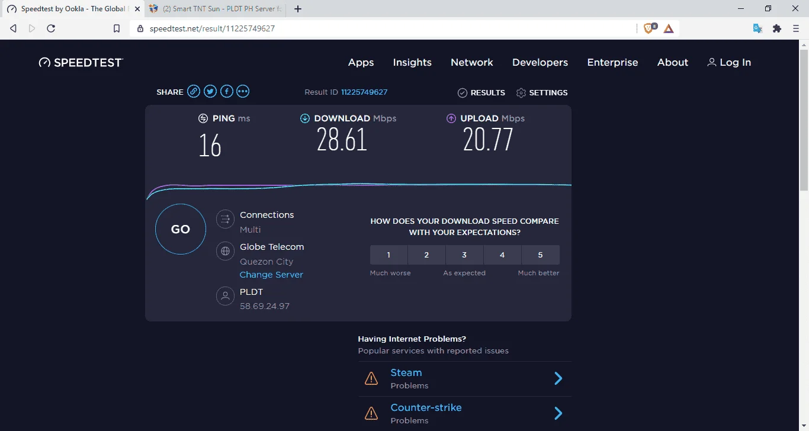
Task: Open the Insights menu
Action: [412, 62]
